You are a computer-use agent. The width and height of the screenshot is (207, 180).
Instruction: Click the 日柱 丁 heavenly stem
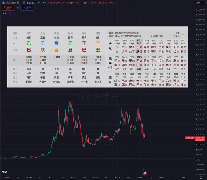[x=84, y=43]
